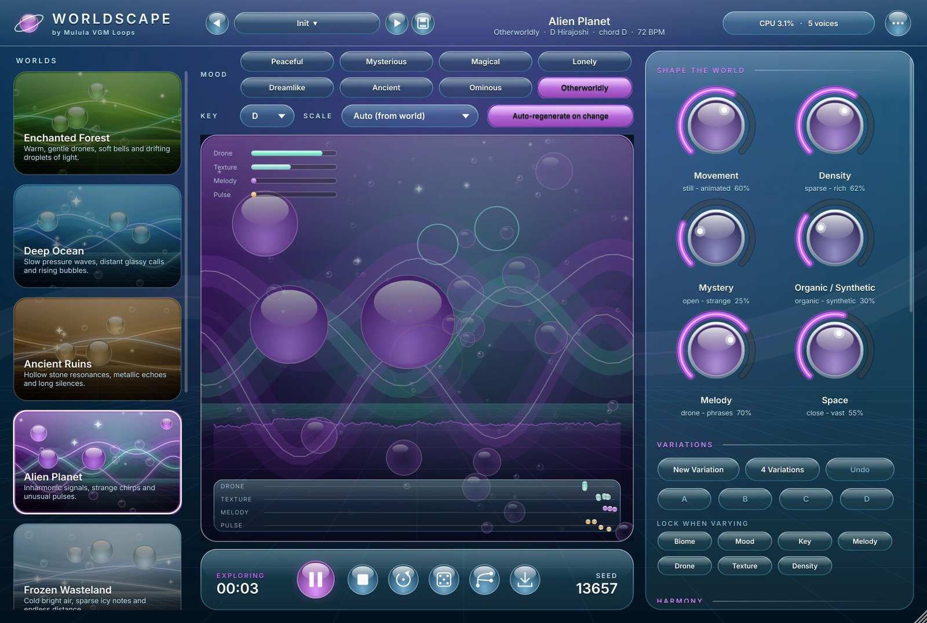This screenshot has height=623, width=927.
Task: Click the 4 Variations button
Action: (x=782, y=469)
